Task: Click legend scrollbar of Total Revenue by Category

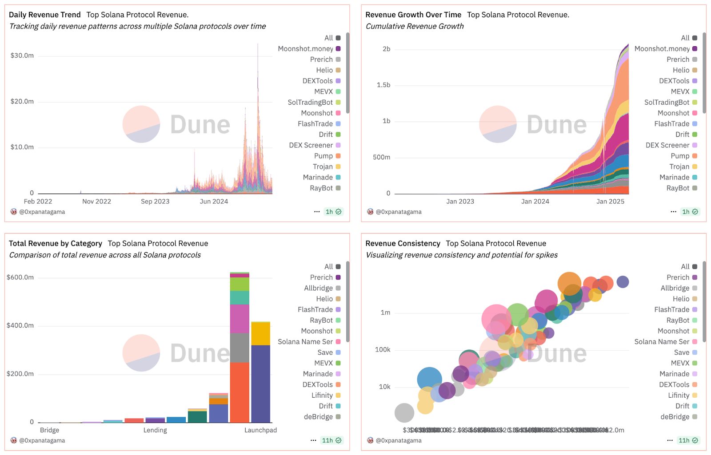Action: [348, 302]
